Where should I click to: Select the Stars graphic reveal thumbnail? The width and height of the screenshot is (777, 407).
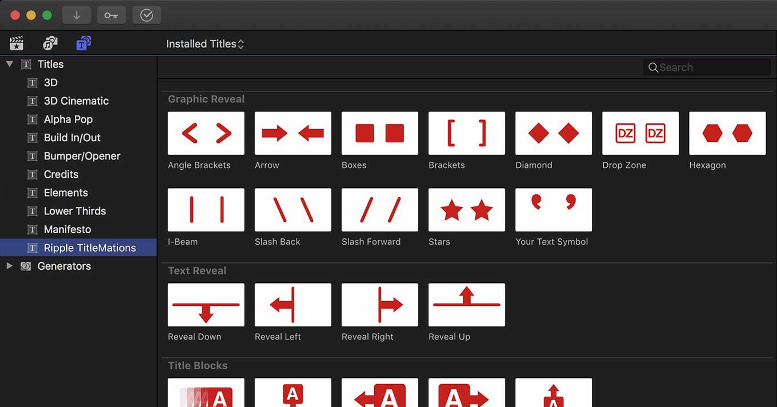click(x=467, y=210)
